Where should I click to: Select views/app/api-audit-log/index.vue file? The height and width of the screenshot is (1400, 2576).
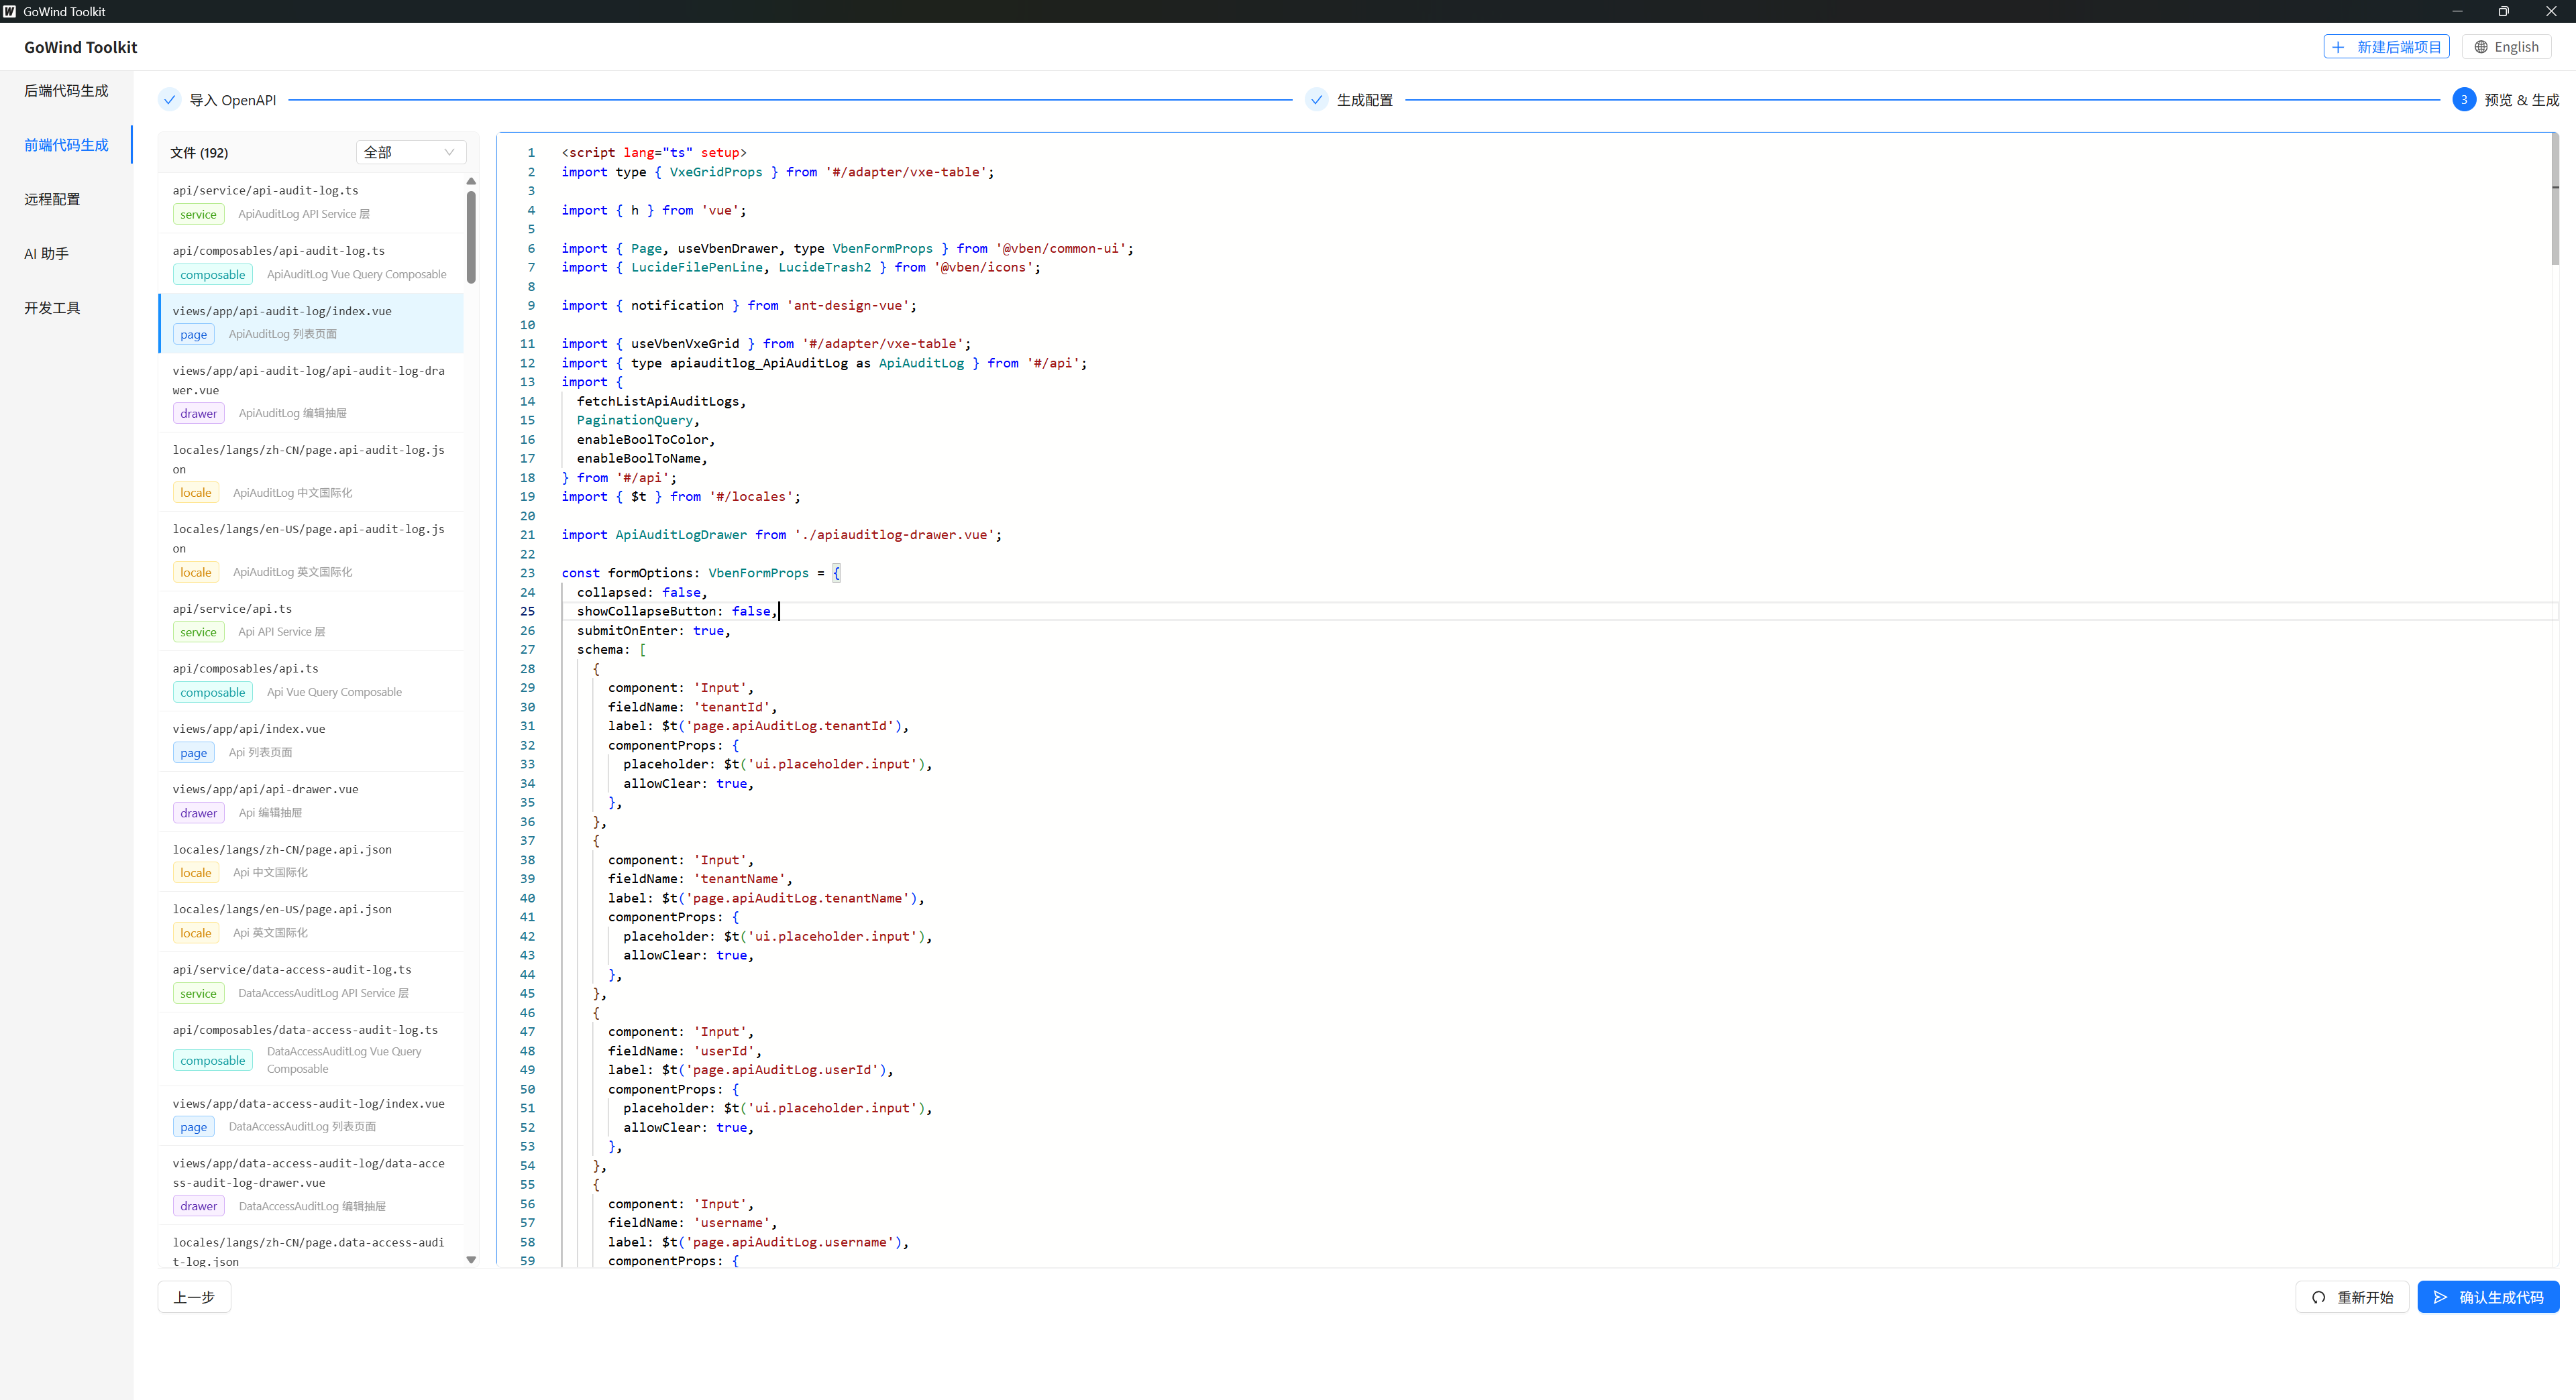(x=311, y=323)
